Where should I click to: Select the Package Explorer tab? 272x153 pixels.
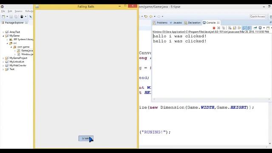tap(14, 23)
